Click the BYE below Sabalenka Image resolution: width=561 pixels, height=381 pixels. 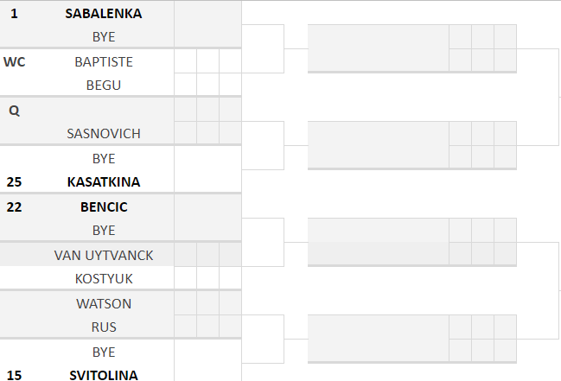pyautogui.click(x=104, y=37)
